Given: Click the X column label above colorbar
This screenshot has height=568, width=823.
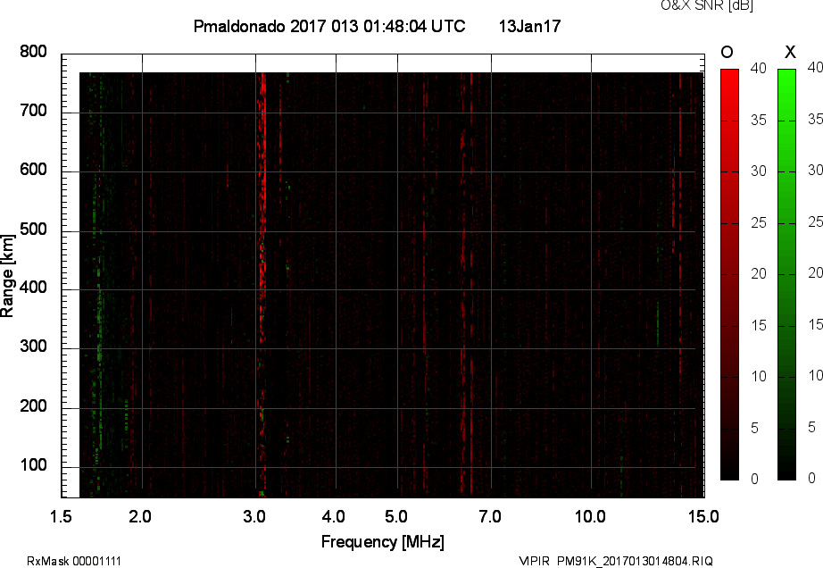Looking at the screenshot, I should [x=789, y=52].
